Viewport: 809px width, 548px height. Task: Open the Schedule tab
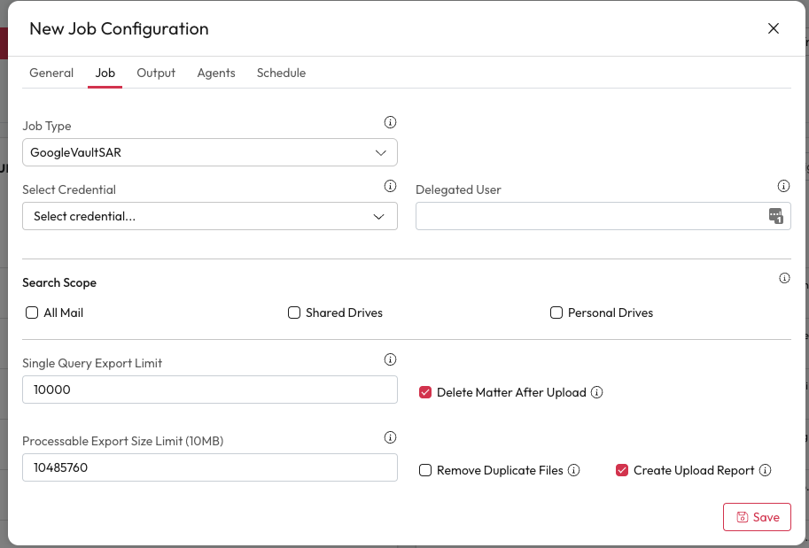[x=281, y=73]
